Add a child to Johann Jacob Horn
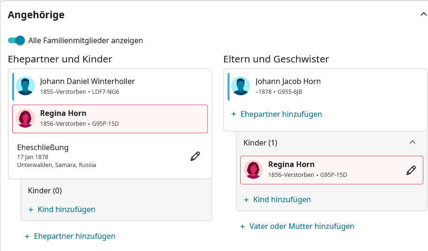 [x=277, y=199]
